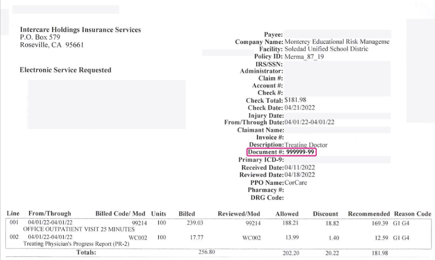Image resolution: width=435 pixels, height=260 pixels.
Task: Click the Electronic Service Requested text
Action: coord(66,70)
